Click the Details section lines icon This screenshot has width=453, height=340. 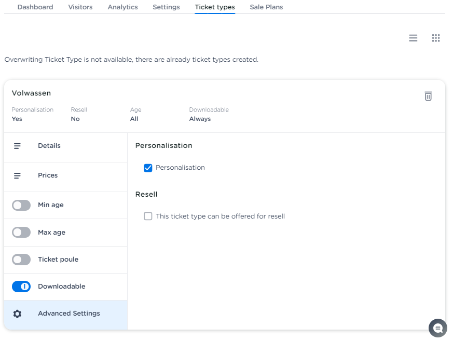click(x=17, y=146)
